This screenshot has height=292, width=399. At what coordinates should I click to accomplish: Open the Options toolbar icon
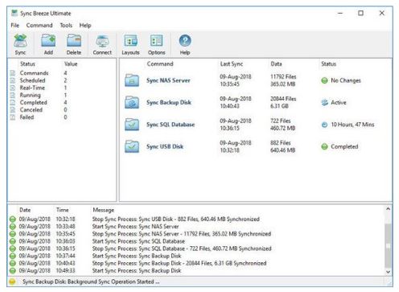(x=157, y=41)
